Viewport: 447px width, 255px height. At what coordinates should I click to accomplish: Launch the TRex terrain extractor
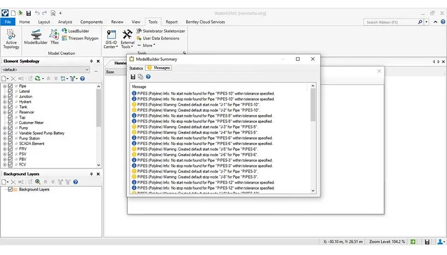tap(54, 36)
